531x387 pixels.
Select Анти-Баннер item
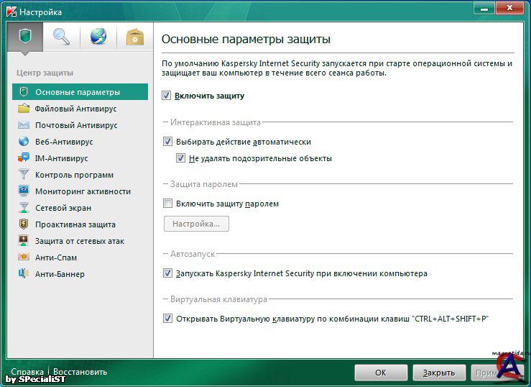(80, 274)
